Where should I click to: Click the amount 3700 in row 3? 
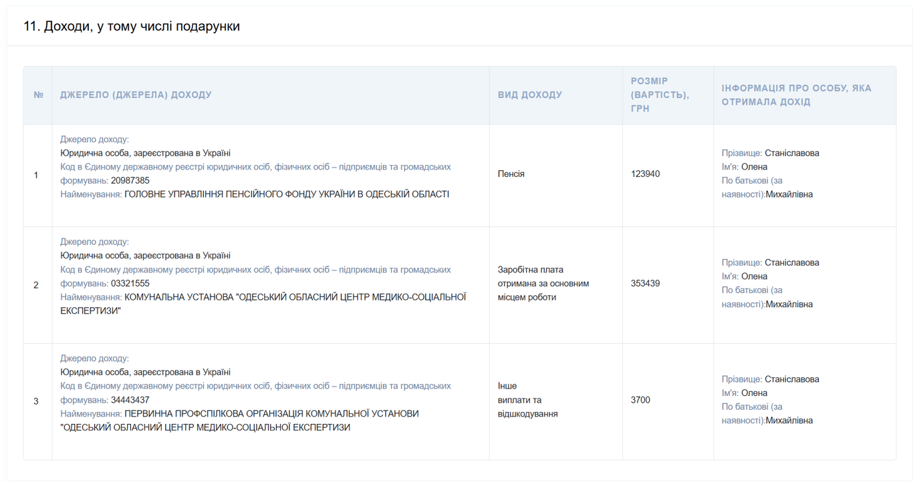click(640, 400)
